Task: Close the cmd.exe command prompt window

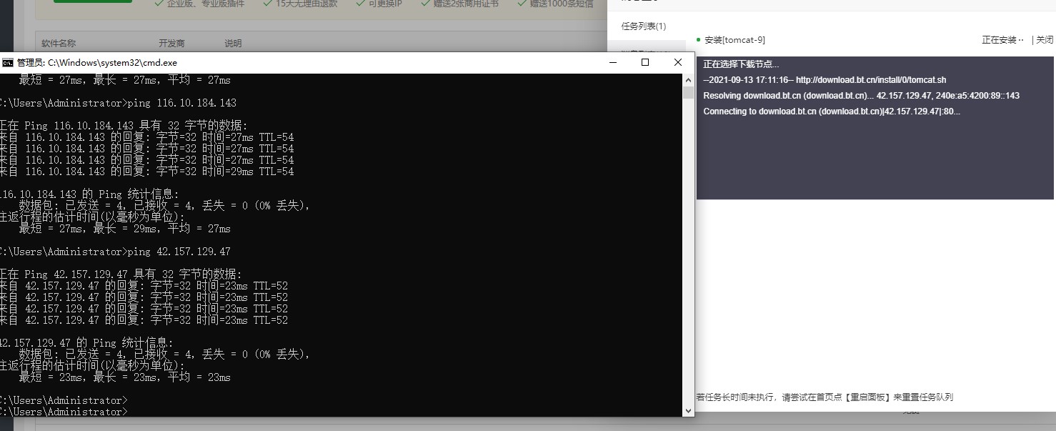Action: pos(678,62)
